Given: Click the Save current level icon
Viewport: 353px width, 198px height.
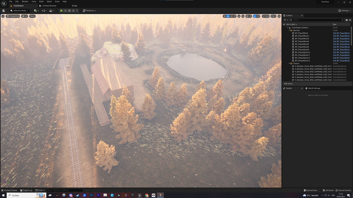Looking at the screenshot, I should click(x=4, y=10).
